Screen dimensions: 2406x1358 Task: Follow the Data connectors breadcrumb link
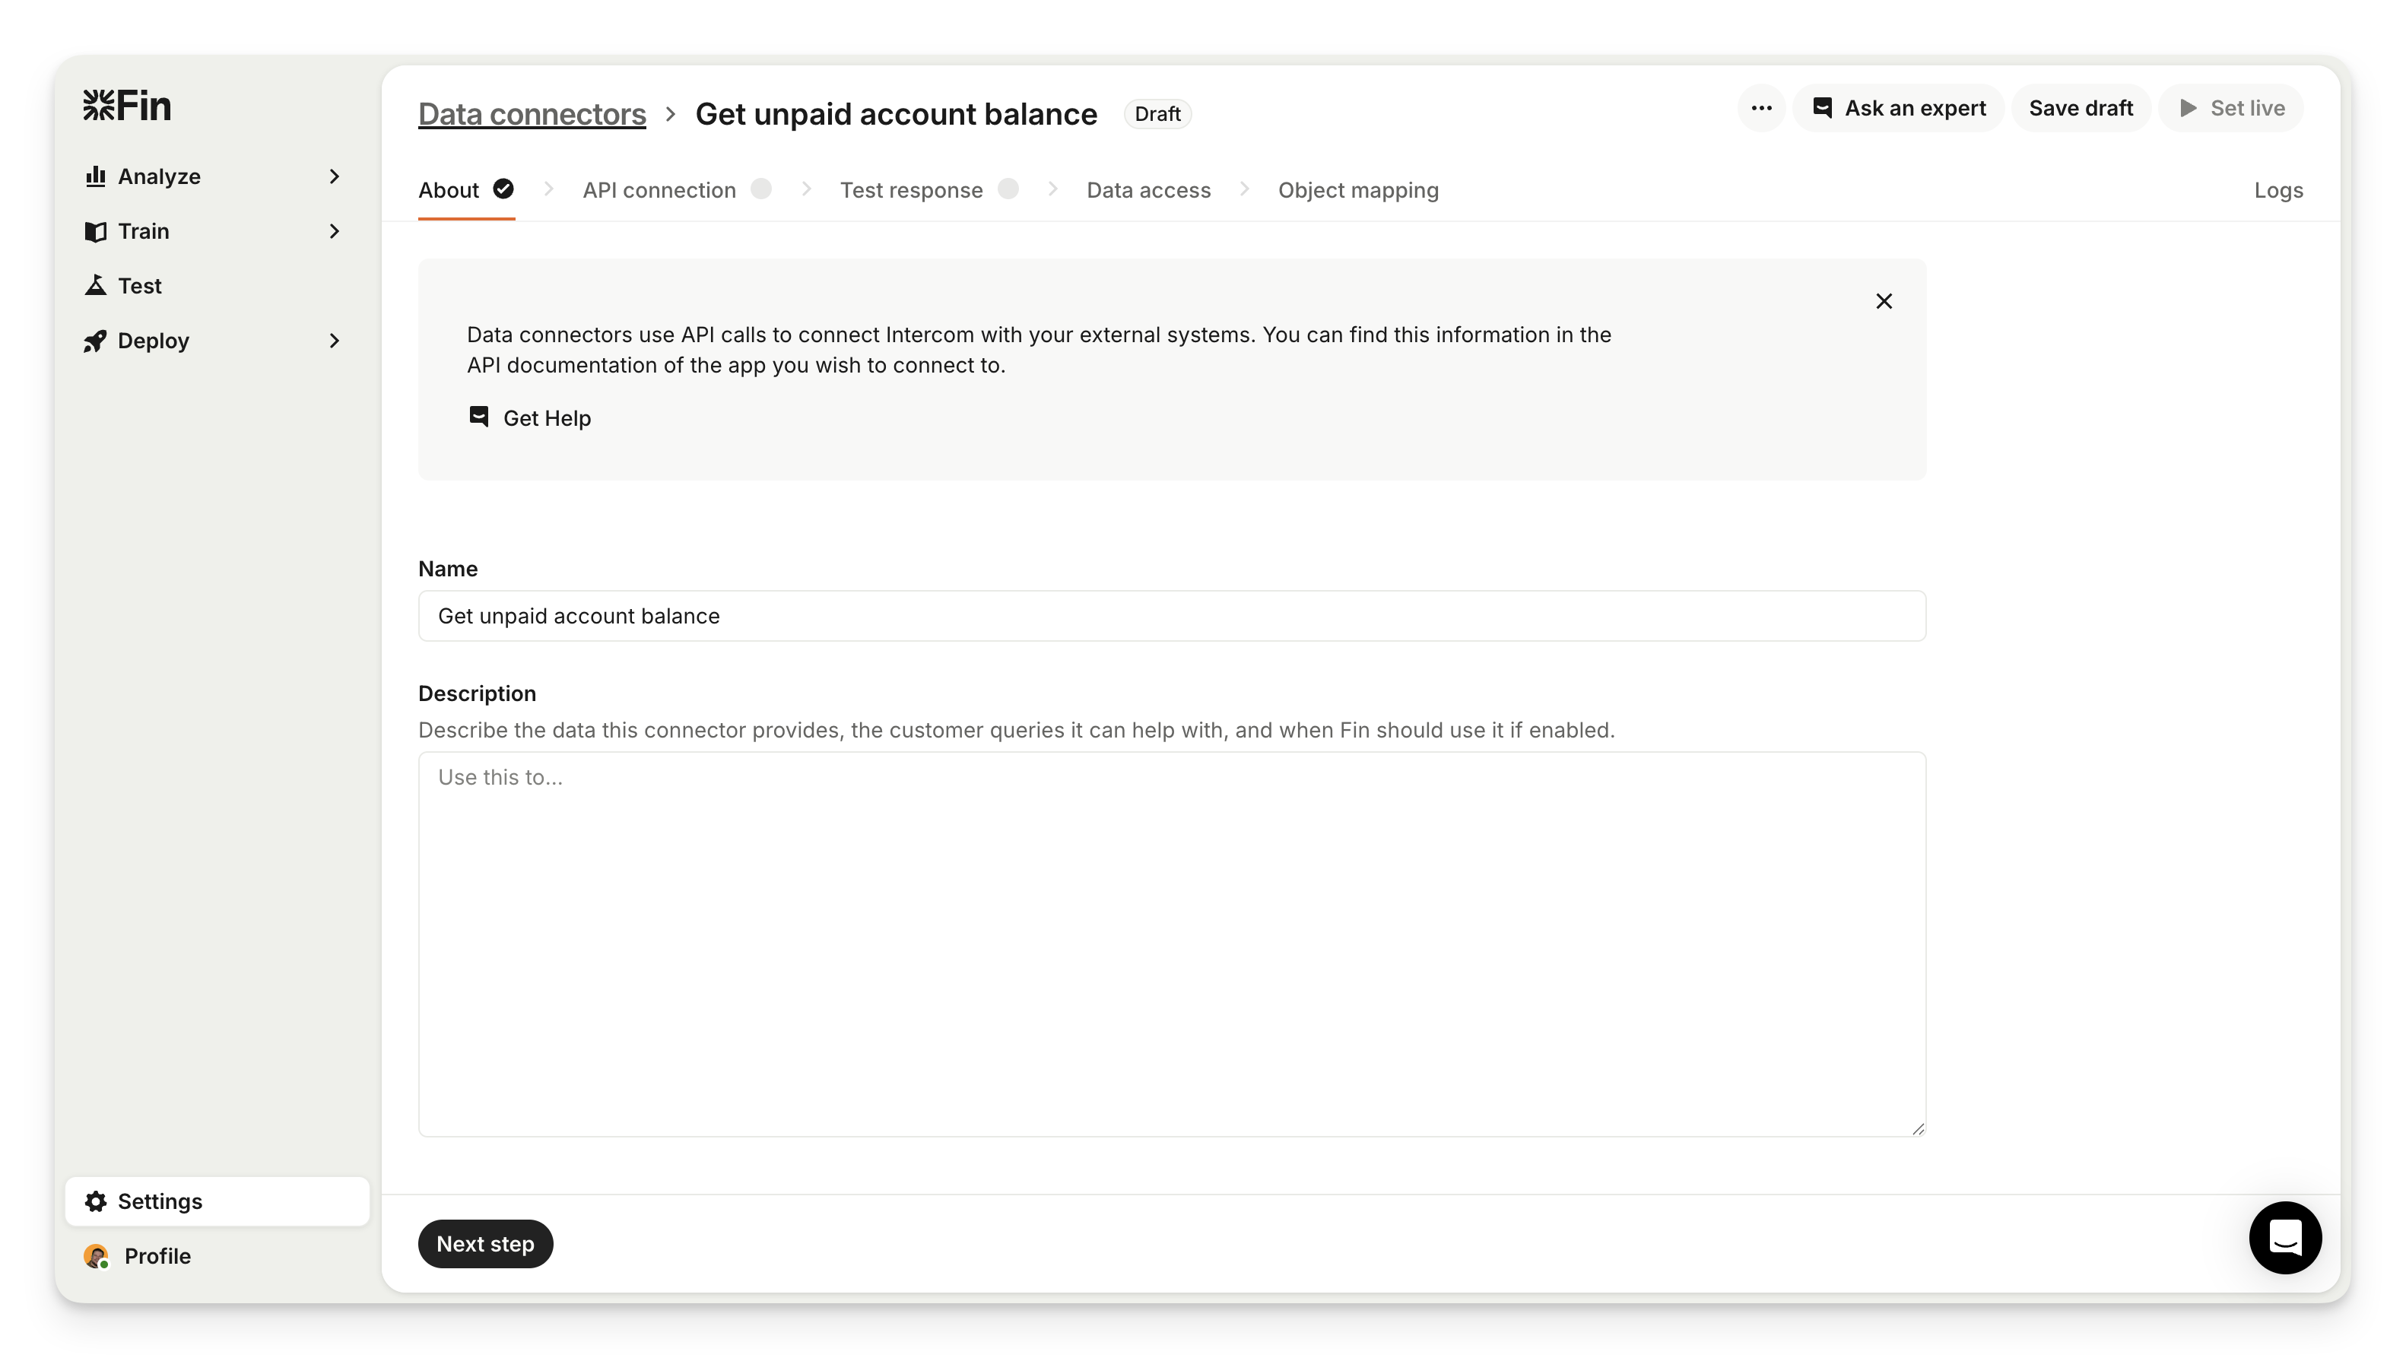tap(532, 114)
